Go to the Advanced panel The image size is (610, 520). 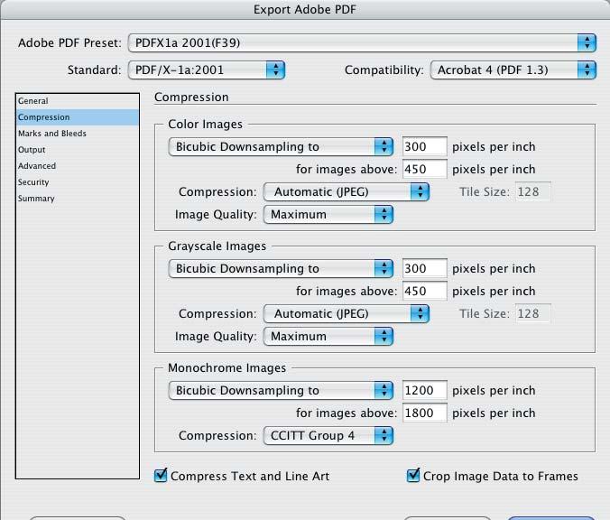tap(78, 166)
